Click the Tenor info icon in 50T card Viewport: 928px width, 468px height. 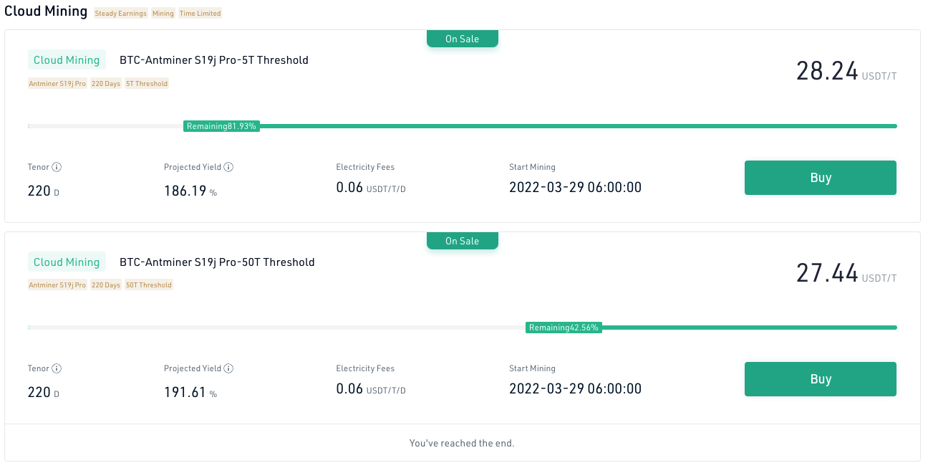pos(57,368)
